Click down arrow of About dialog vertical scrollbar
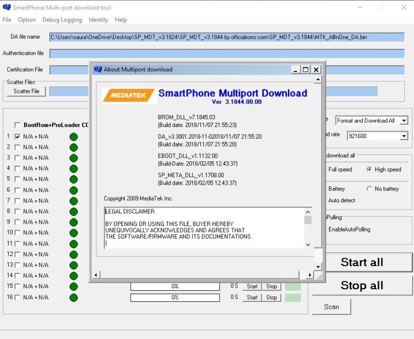 [318, 267]
